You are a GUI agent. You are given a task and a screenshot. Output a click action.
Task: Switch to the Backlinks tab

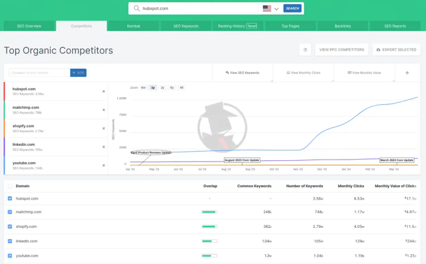click(x=342, y=26)
